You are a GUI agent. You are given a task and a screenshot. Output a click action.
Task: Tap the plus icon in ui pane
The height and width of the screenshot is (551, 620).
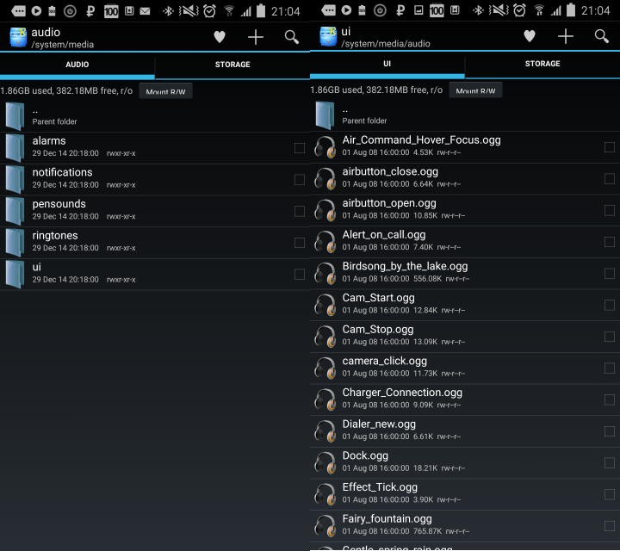tap(566, 36)
